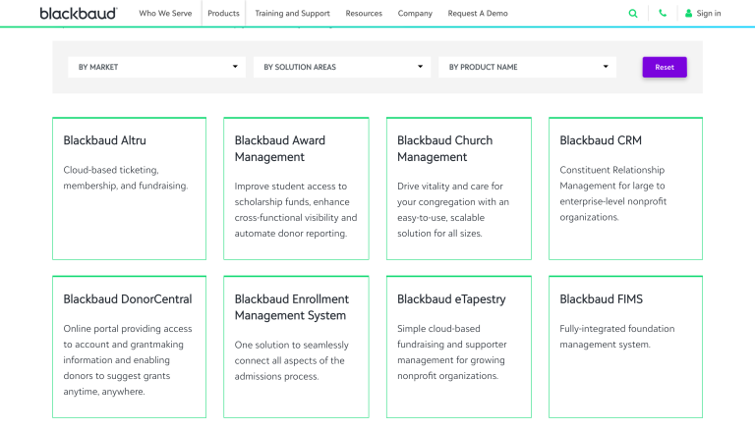
Task: Open the Blackbaud CRM card title
Action: (601, 140)
